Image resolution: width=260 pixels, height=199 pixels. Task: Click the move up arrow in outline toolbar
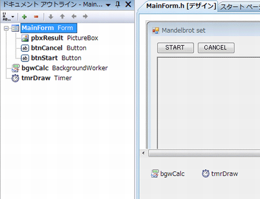62,17
